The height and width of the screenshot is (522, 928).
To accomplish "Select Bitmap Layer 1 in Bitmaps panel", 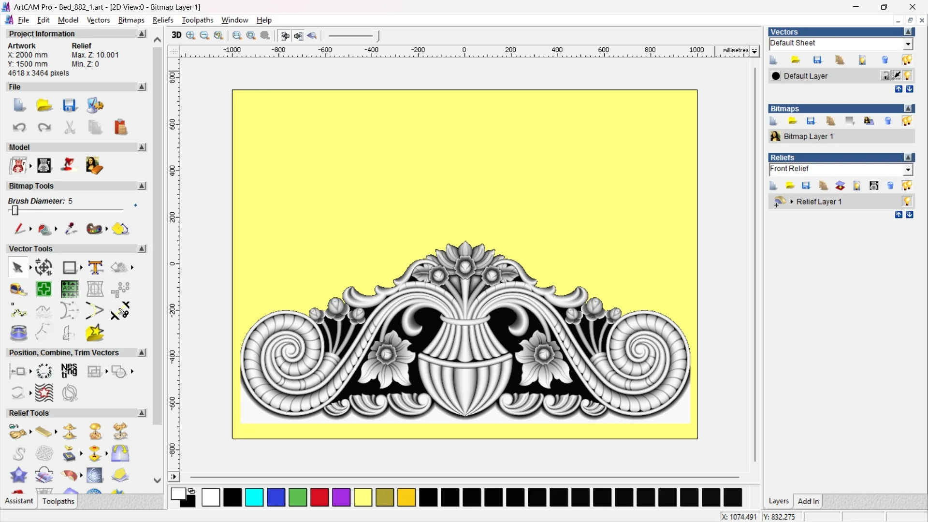I will point(808,136).
